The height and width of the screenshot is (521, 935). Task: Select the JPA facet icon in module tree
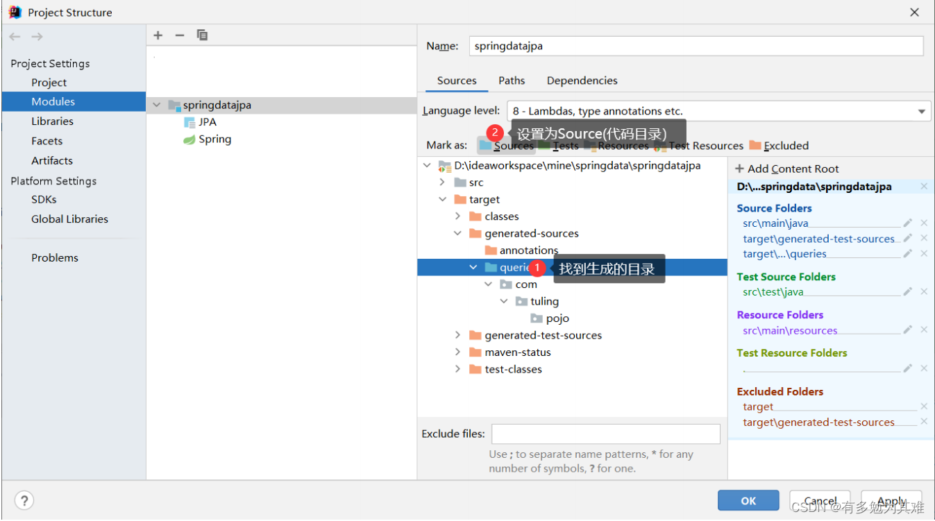189,122
